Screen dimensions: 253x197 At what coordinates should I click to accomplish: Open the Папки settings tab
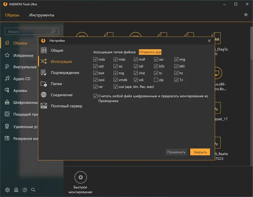click(56, 84)
